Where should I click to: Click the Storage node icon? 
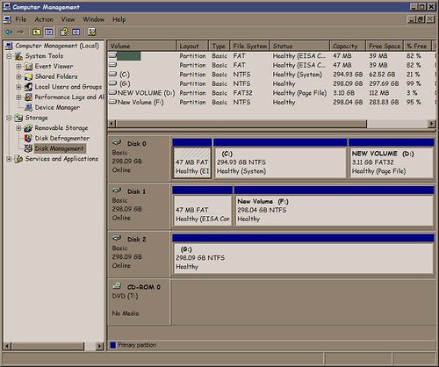(18, 118)
